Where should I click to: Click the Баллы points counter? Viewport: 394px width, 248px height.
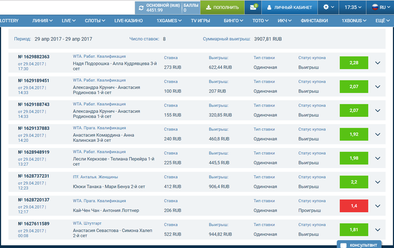click(x=191, y=8)
